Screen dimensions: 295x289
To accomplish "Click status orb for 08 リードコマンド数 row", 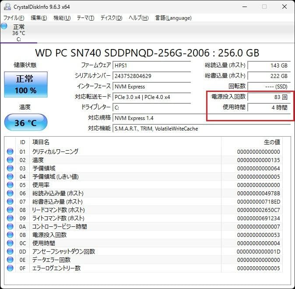I will click(x=10, y=210).
